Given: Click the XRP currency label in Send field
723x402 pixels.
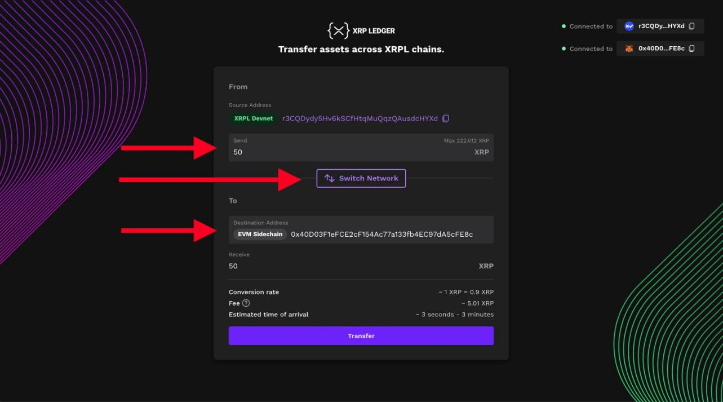Looking at the screenshot, I should pyautogui.click(x=481, y=152).
